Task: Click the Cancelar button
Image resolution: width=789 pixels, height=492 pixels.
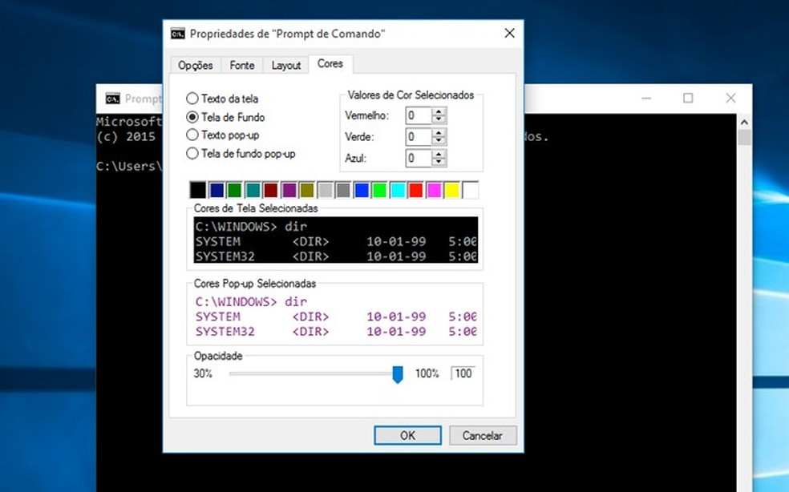Action: click(483, 435)
